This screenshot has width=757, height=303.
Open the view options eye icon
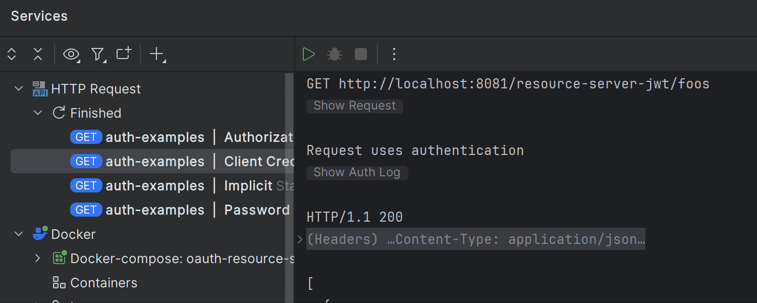tap(71, 54)
